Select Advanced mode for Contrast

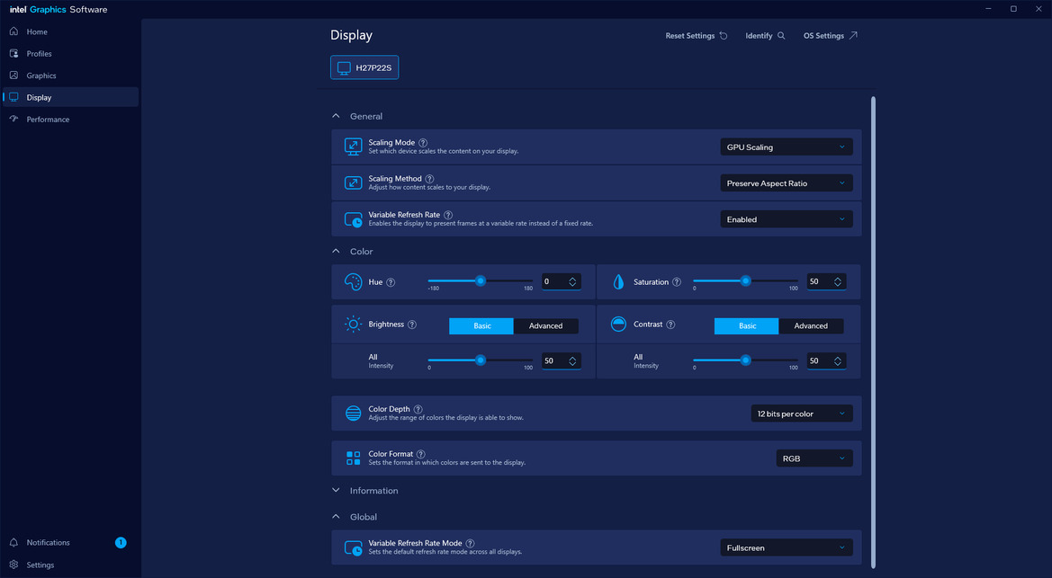811,326
